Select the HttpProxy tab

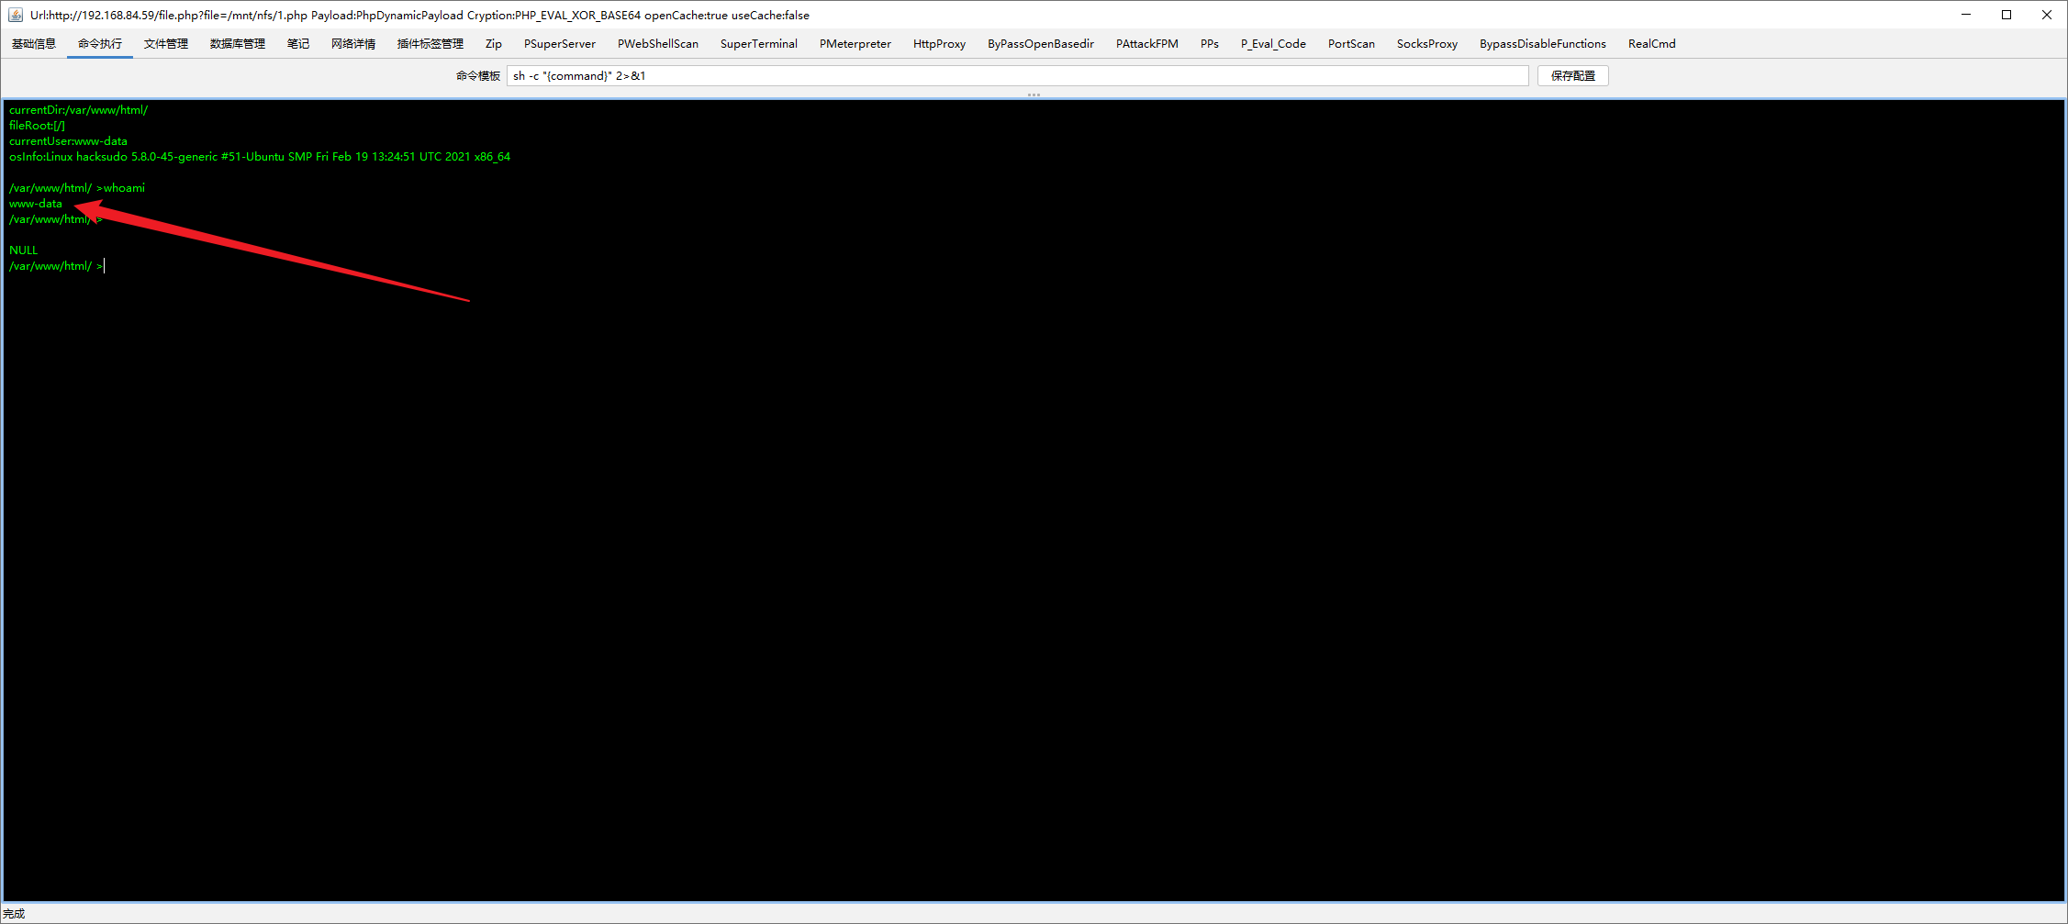point(940,44)
